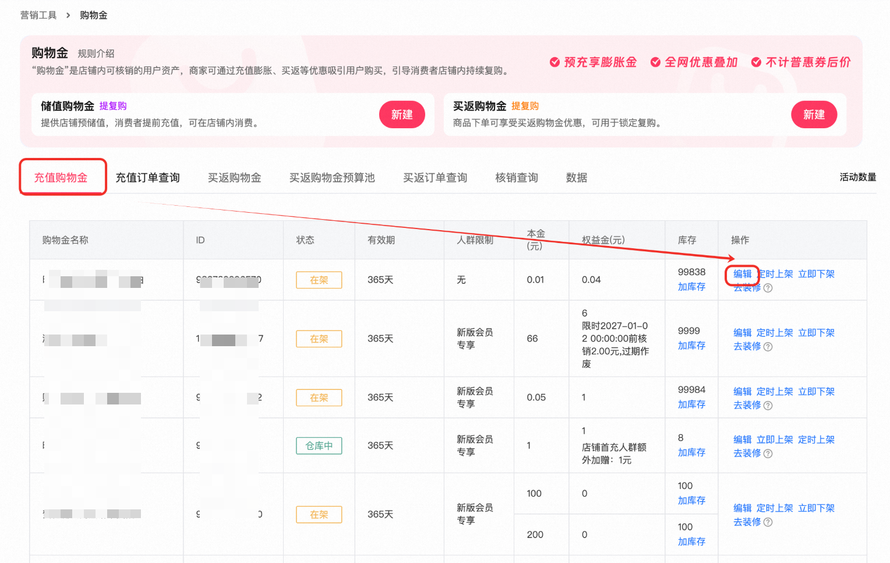Click 定时上架 in the 本金 0.05 row
The width and height of the screenshot is (890, 563).
click(x=775, y=392)
